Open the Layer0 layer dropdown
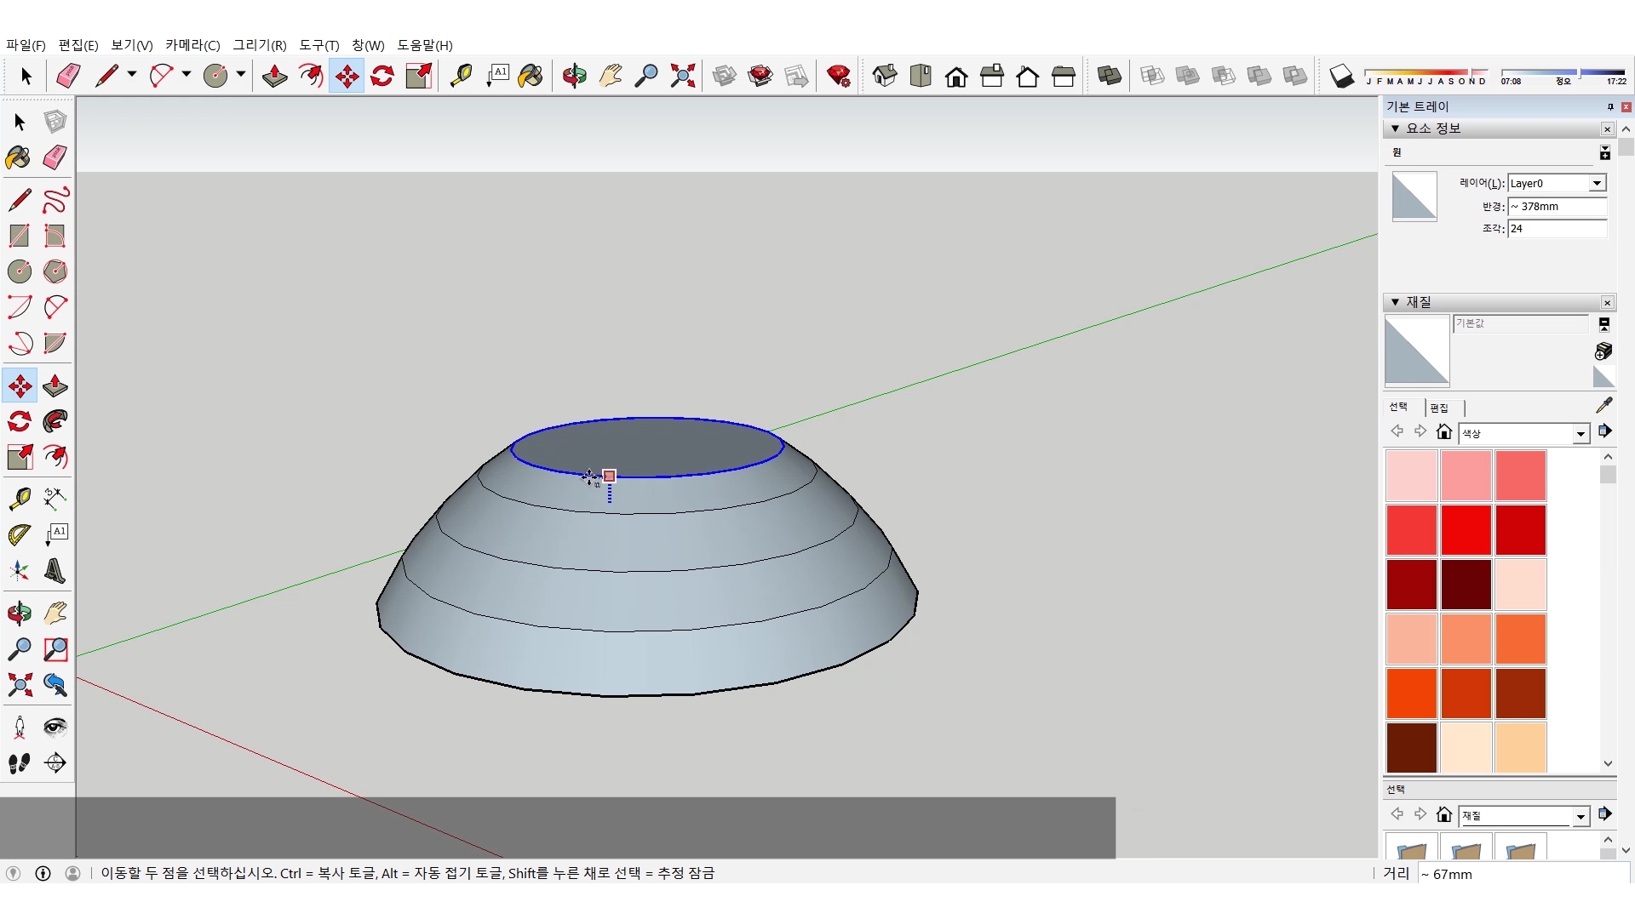Viewport: 1635px width, 919px height. pos(1597,183)
